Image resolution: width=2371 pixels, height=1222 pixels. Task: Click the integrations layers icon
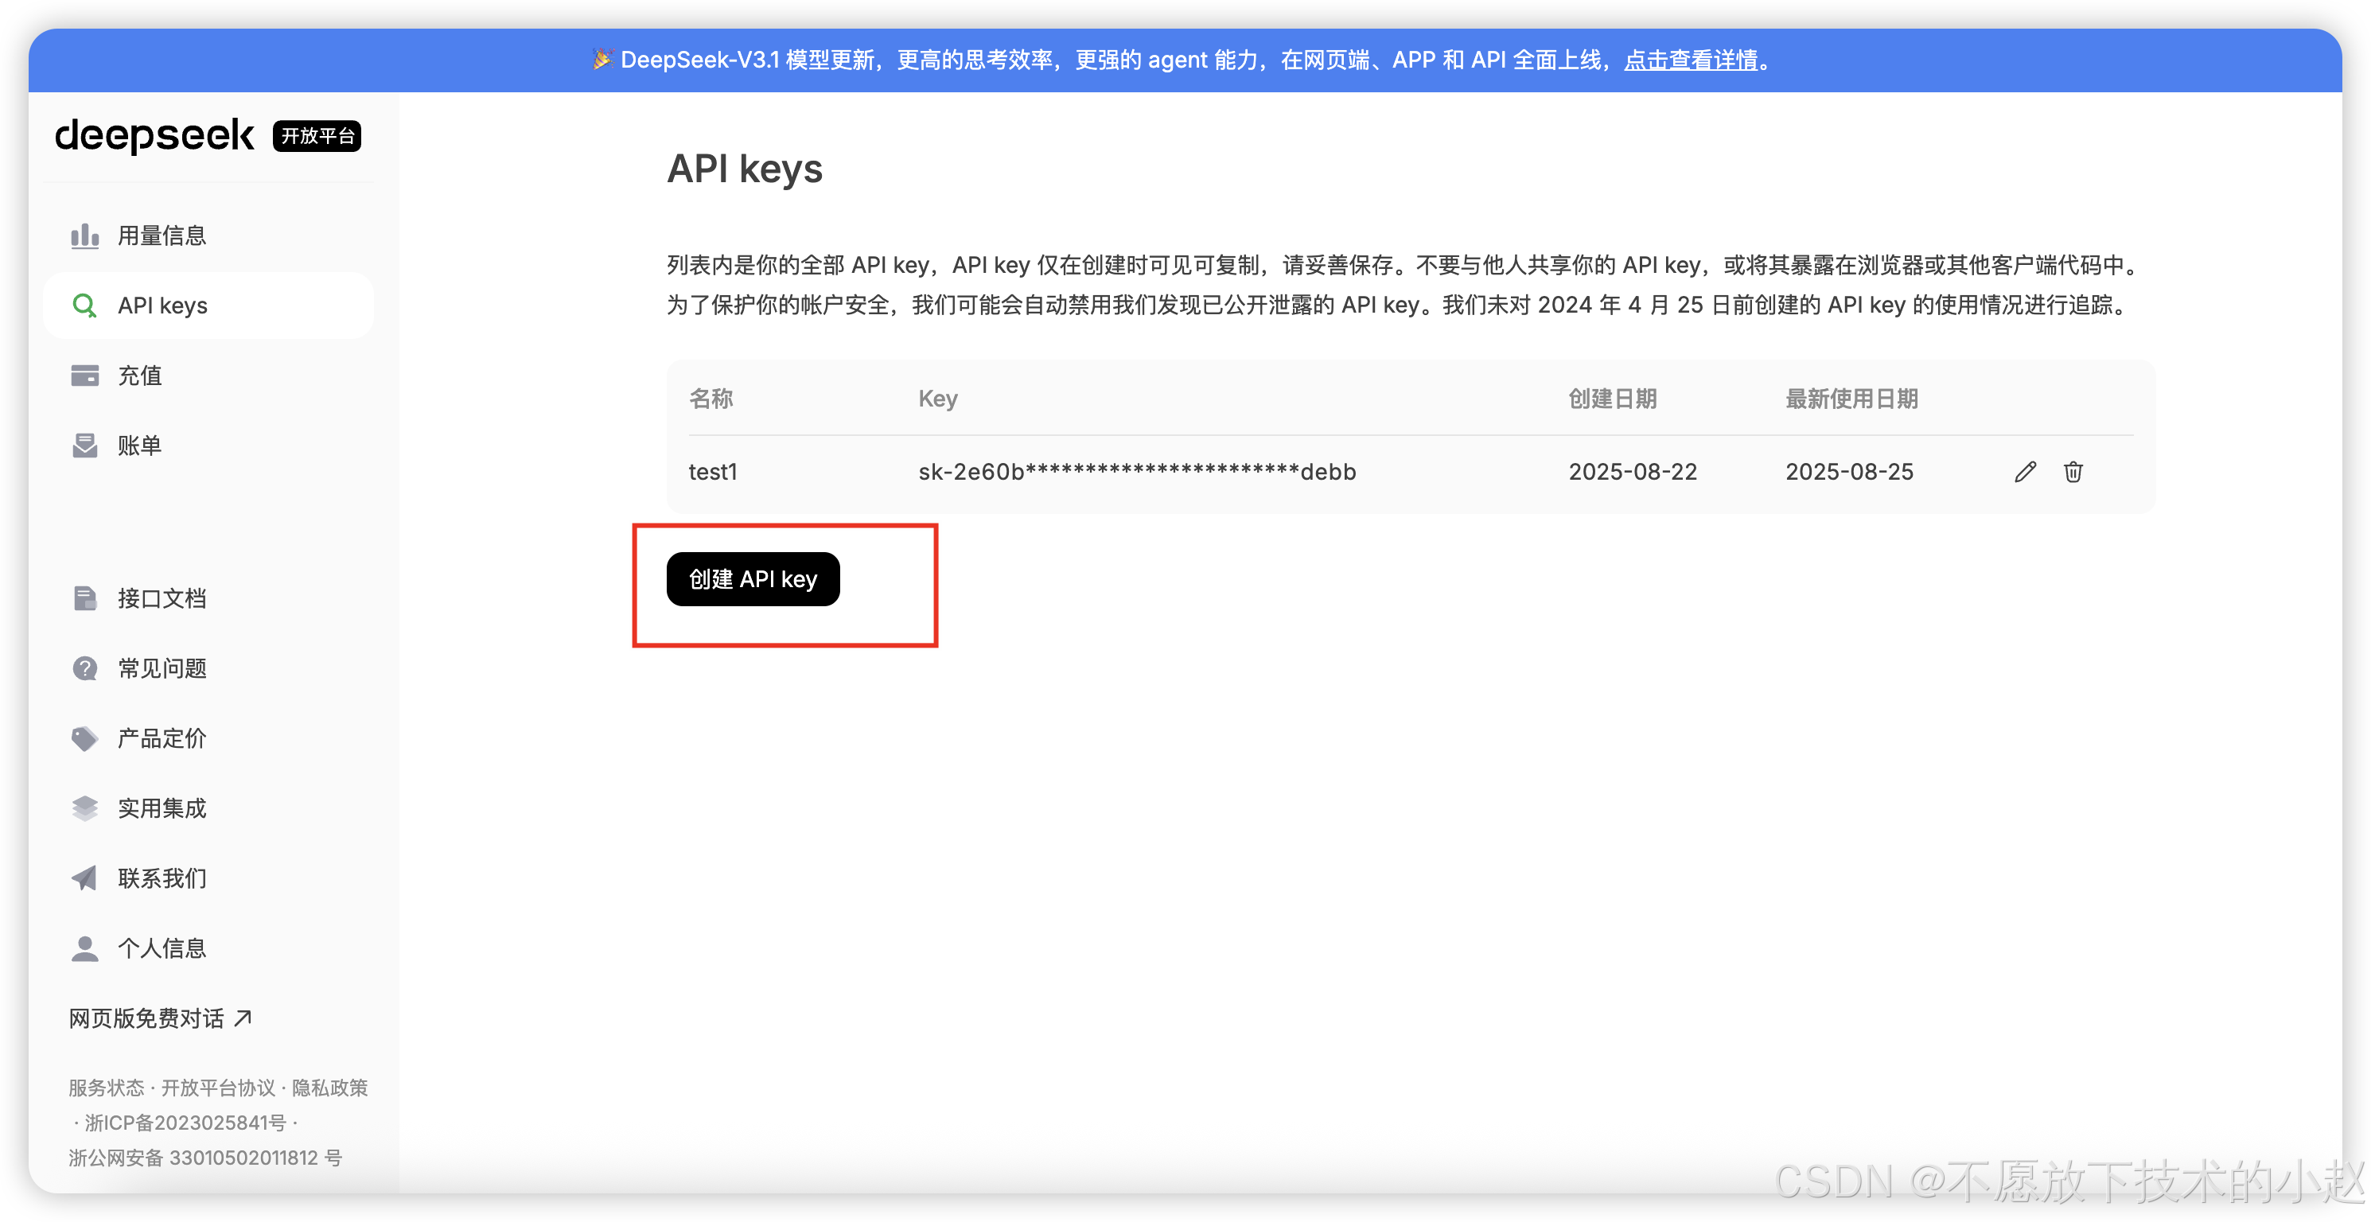pyautogui.click(x=84, y=808)
